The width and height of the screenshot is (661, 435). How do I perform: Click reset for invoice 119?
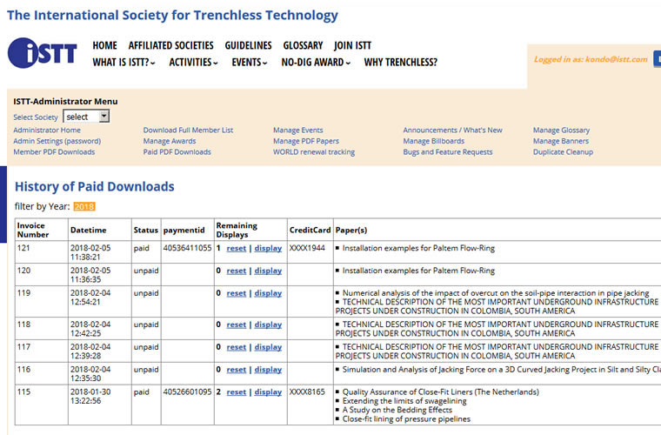236,293
